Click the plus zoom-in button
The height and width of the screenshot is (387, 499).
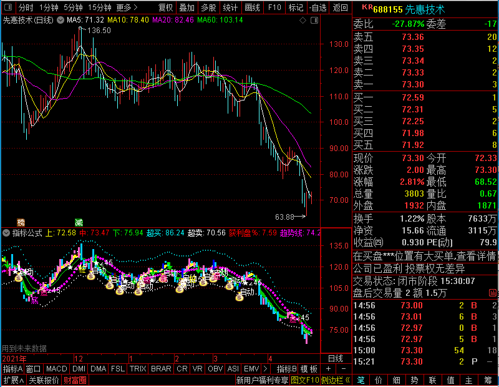pos(329,369)
